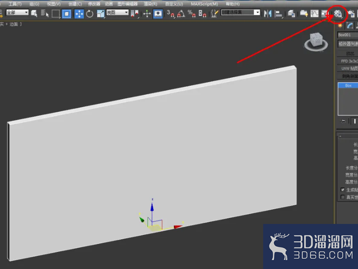Click the viewport label '边面'
358x269 pixels.
[x=14, y=24]
